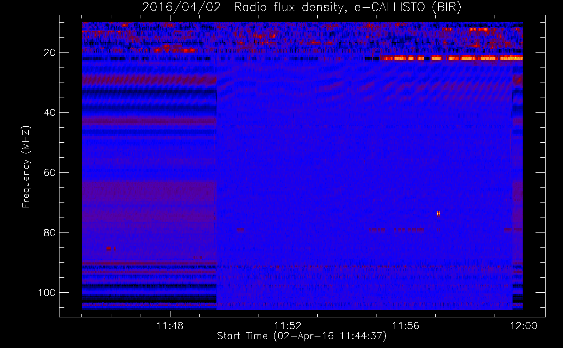Click the 11:48 time tick label

pyautogui.click(x=170, y=326)
